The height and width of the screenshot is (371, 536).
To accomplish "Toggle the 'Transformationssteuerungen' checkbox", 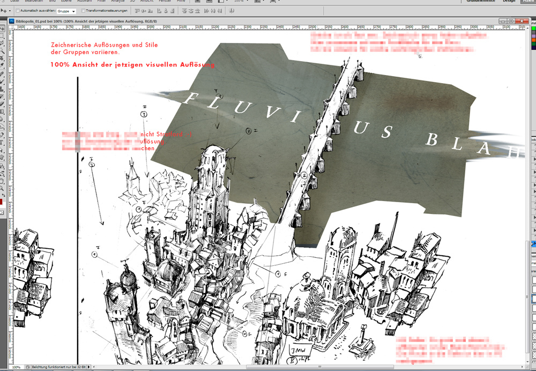I will 83,11.
